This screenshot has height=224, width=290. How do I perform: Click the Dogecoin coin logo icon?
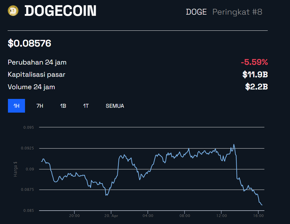(x=13, y=11)
